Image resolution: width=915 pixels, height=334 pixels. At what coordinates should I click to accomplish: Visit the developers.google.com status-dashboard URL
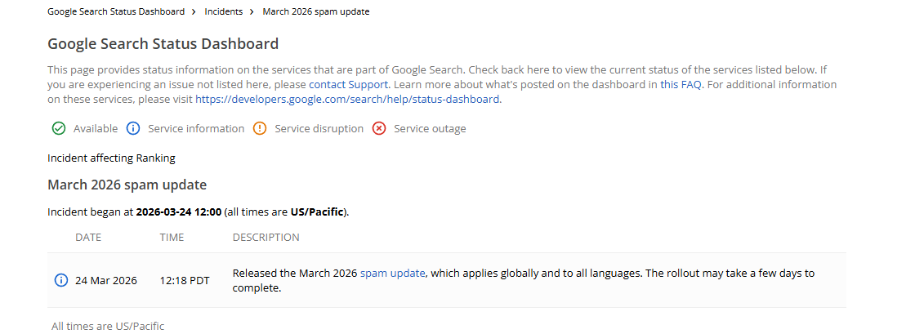point(347,99)
